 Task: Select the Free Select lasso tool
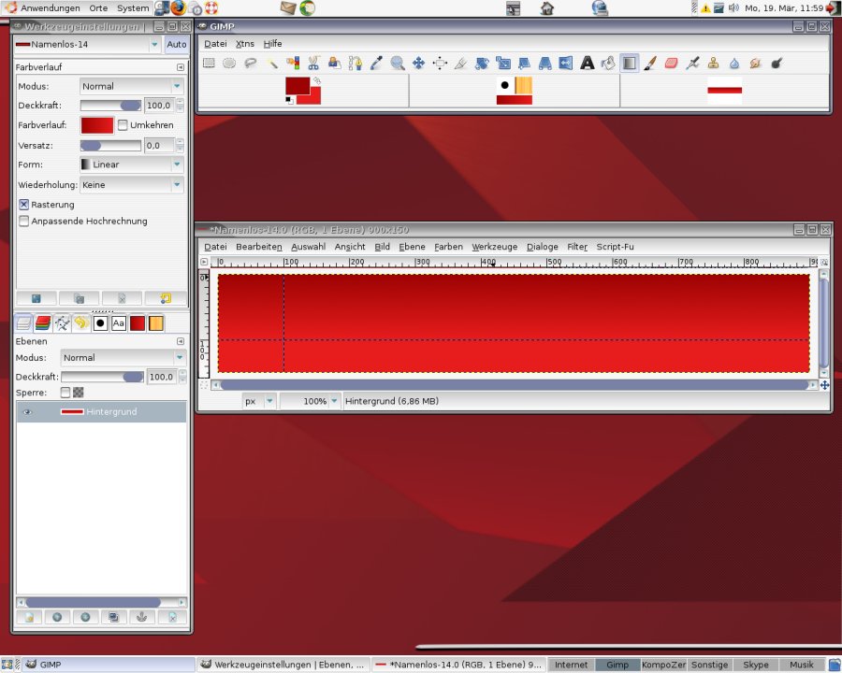pyautogui.click(x=250, y=64)
